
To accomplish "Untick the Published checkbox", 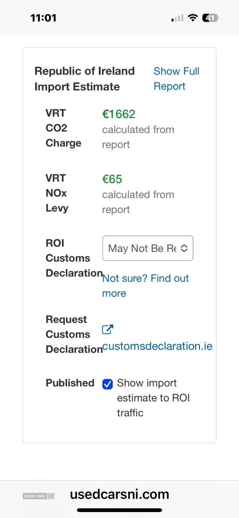I will (x=108, y=384).
